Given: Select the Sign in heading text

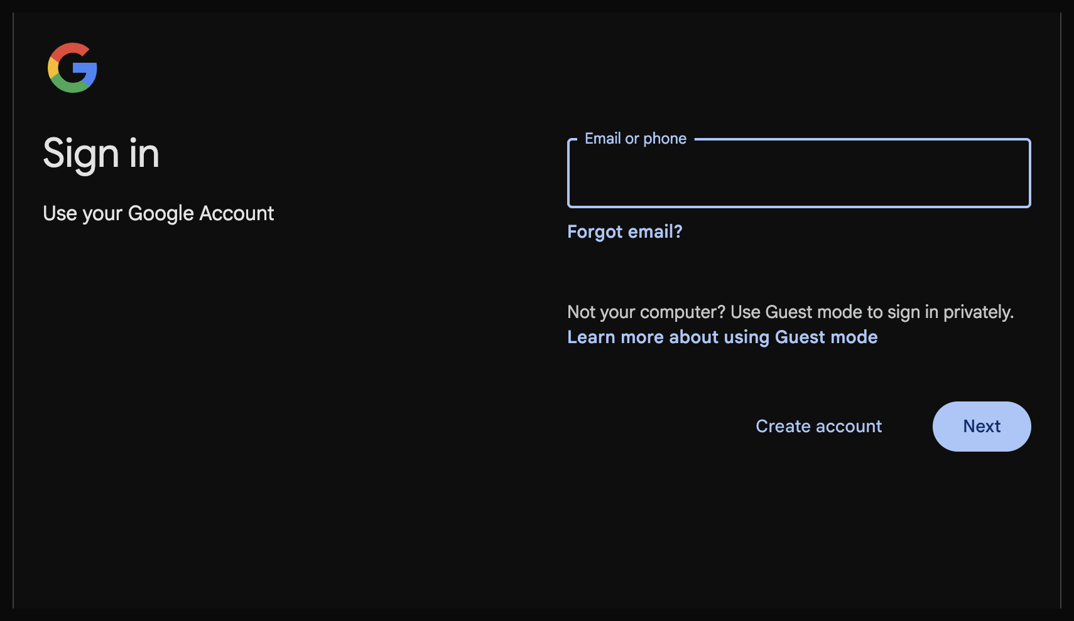Looking at the screenshot, I should click(x=101, y=154).
